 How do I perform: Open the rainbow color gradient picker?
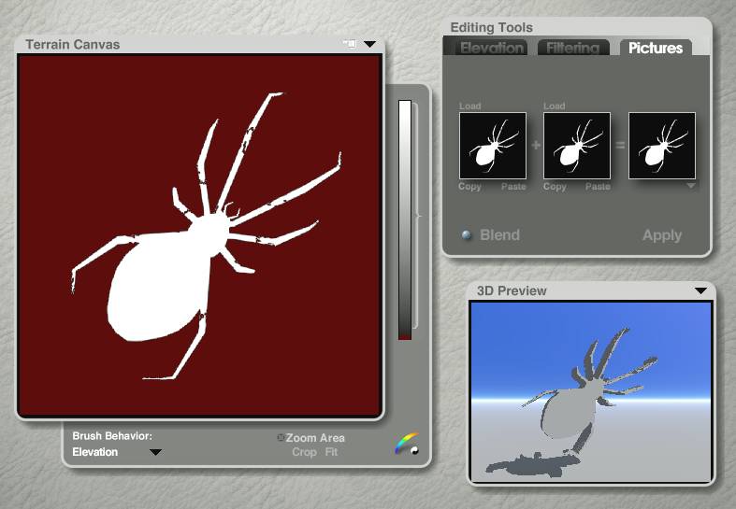406,443
